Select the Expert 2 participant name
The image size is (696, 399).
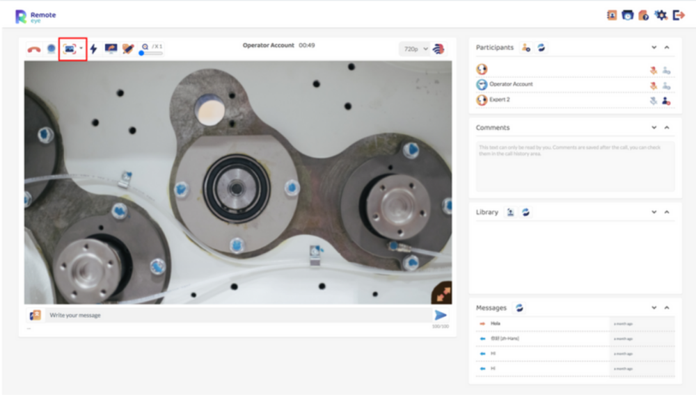[499, 99]
